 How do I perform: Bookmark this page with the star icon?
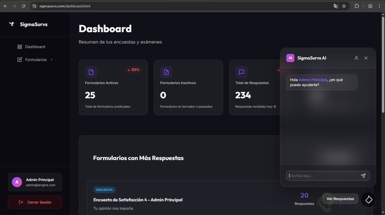tap(344, 6)
